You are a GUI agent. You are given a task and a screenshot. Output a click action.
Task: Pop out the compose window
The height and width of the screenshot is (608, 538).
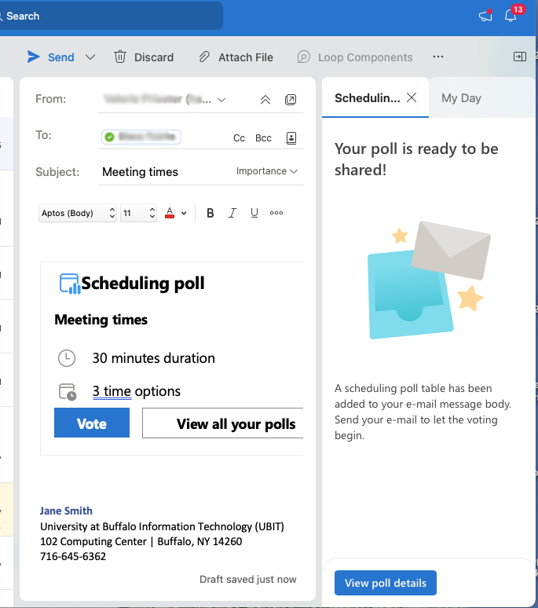click(291, 100)
